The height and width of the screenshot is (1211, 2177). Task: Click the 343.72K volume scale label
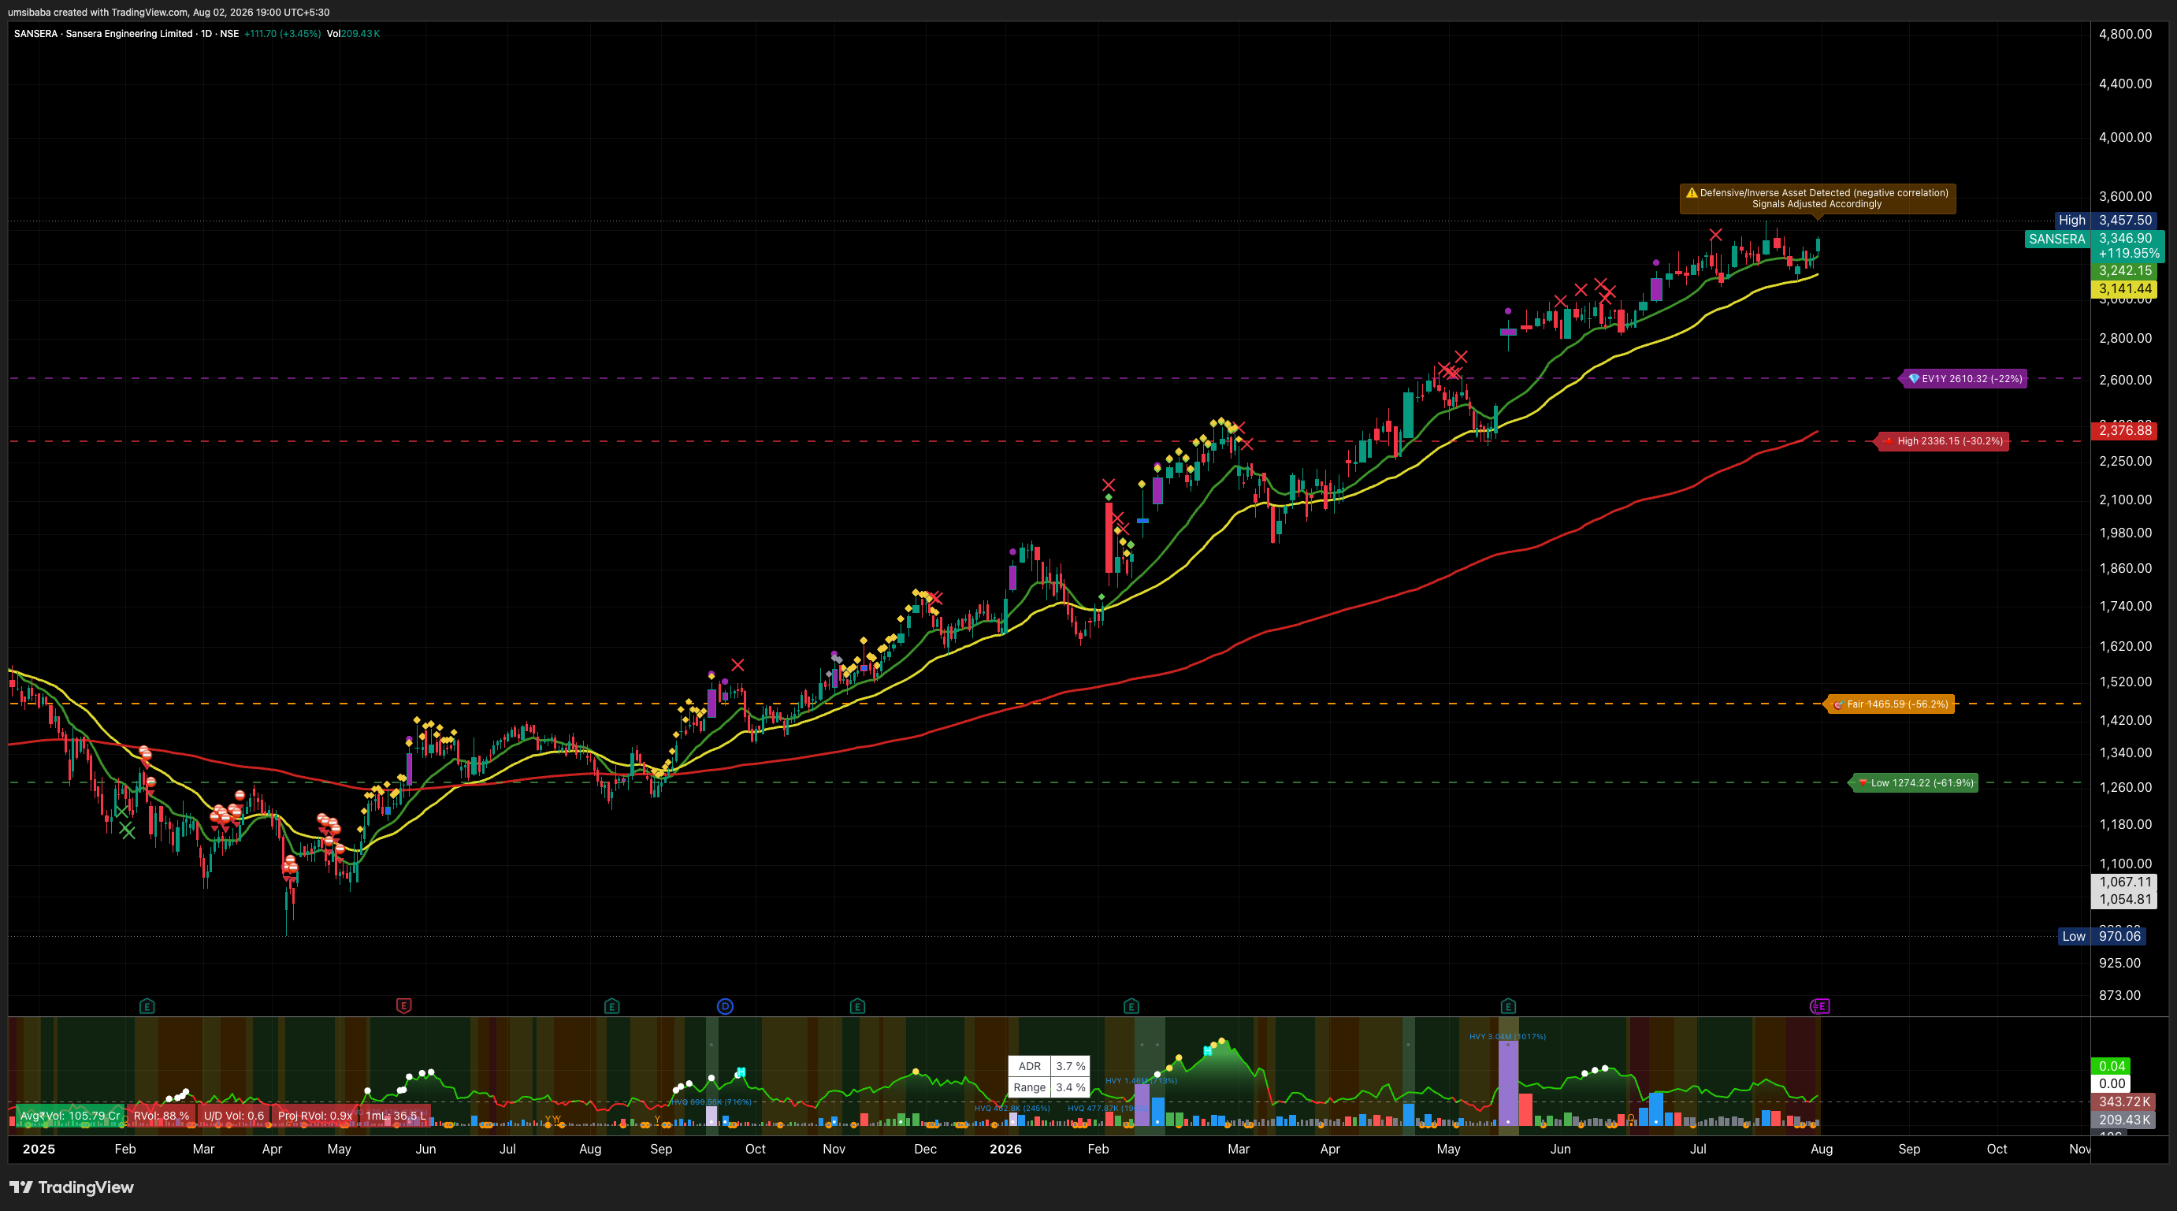coord(2123,1102)
